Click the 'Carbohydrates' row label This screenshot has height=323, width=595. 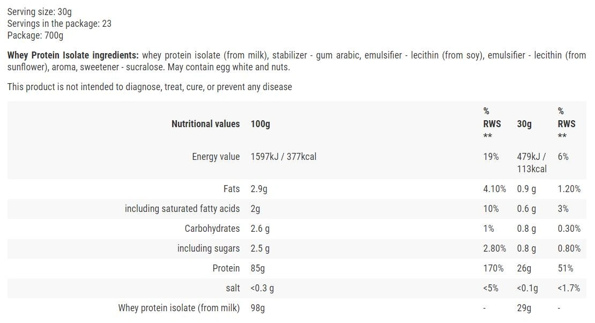coord(212,229)
